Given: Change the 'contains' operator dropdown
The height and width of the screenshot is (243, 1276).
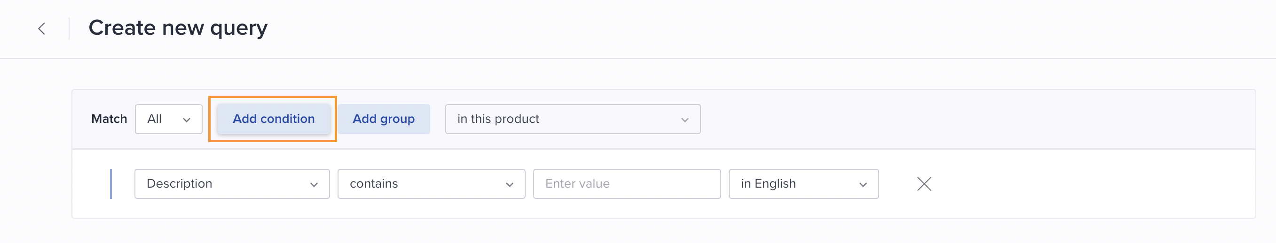Looking at the screenshot, I should click(x=431, y=184).
